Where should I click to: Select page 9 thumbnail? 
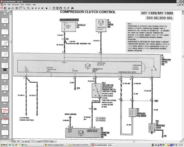[5, 88]
